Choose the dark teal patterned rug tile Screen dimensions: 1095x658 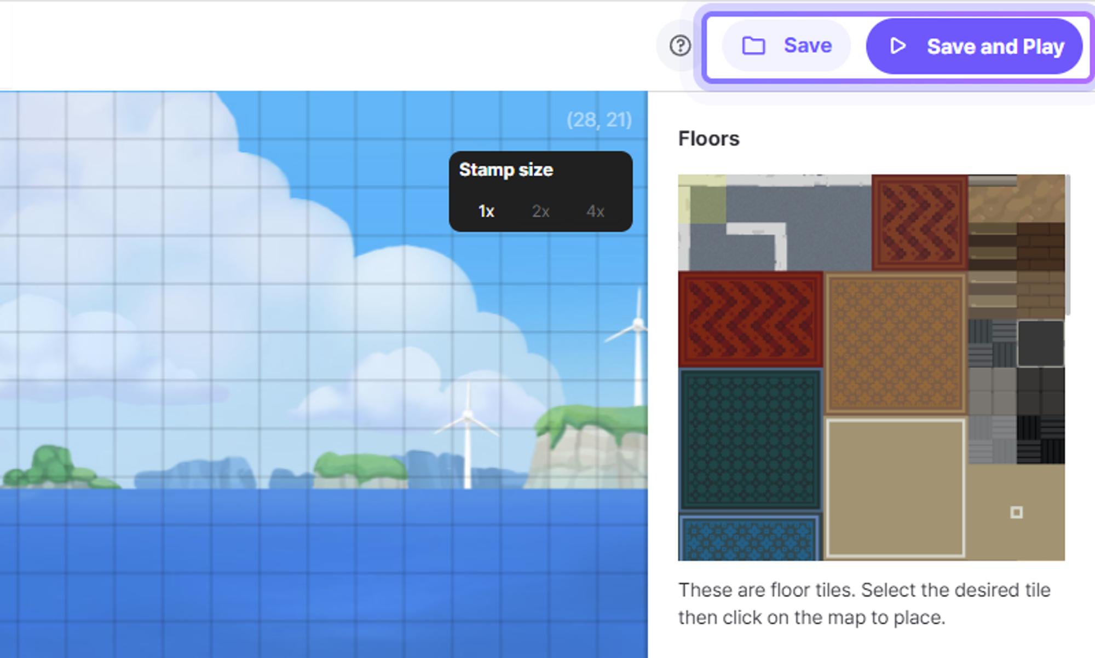(750, 439)
